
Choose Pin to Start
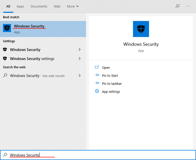pyautogui.click(x=110, y=76)
